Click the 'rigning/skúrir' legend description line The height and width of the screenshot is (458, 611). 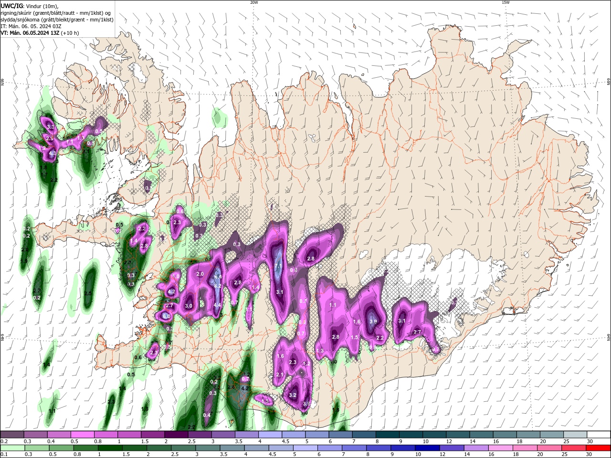pyautogui.click(x=56, y=13)
